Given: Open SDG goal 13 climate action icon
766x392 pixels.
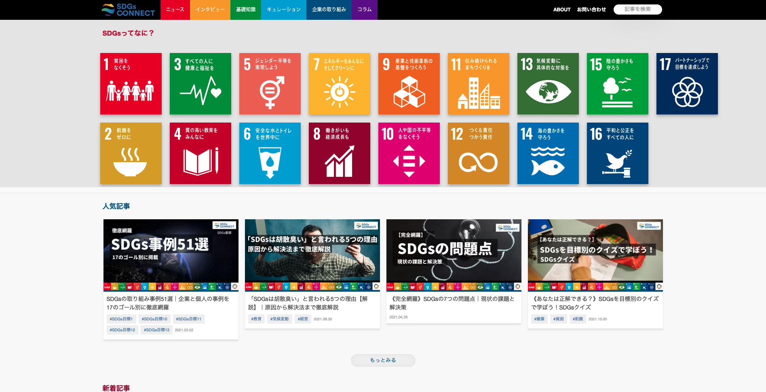Looking at the screenshot, I should [548, 84].
